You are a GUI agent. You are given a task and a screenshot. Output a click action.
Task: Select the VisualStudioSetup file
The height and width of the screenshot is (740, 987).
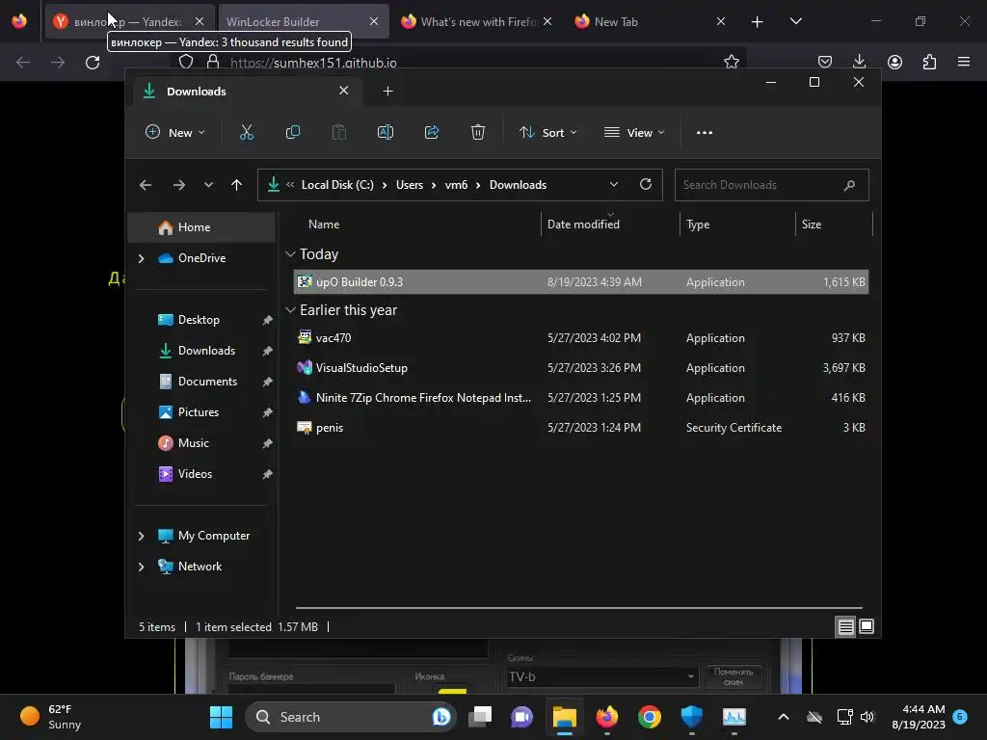(x=581, y=368)
